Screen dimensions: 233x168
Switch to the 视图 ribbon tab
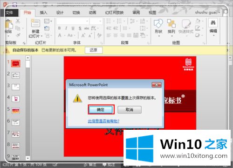(152, 13)
